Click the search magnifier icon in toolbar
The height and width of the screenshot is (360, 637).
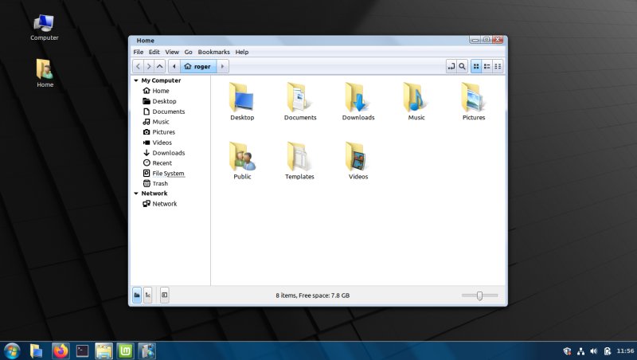(x=462, y=67)
